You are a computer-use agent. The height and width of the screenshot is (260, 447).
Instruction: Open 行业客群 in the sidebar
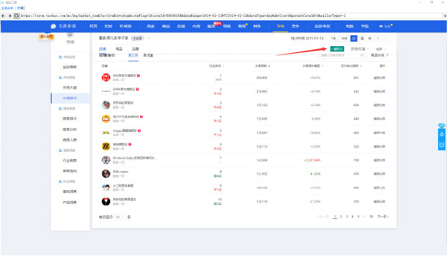click(70, 161)
